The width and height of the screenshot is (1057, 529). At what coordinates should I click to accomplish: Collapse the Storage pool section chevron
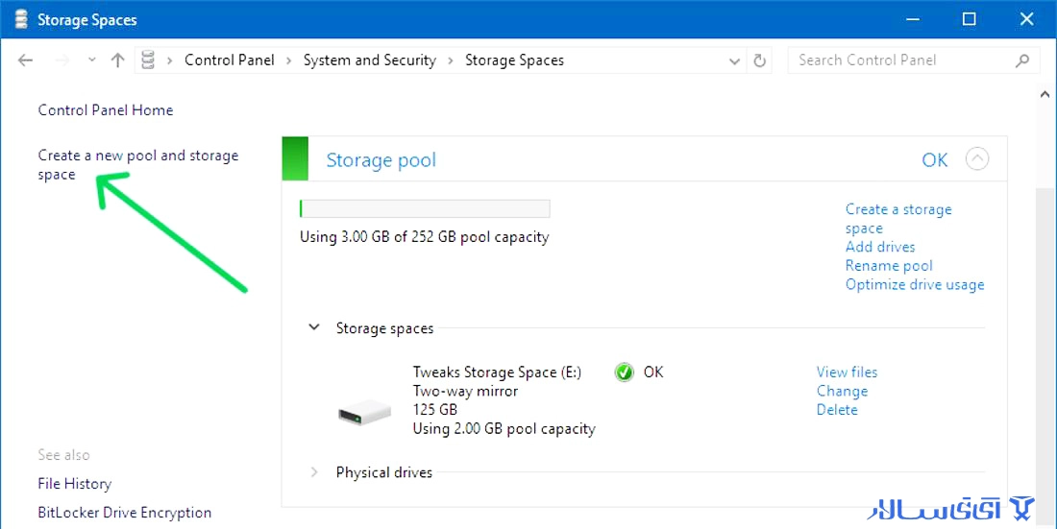point(977,159)
